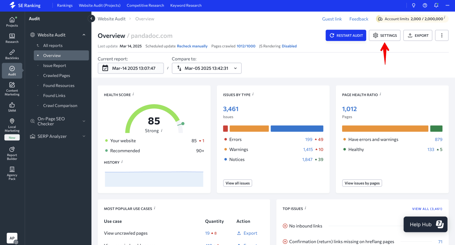Open Local Marketing pin icon

(x=12, y=125)
